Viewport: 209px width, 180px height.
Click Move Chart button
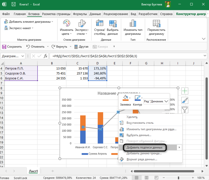156,28
